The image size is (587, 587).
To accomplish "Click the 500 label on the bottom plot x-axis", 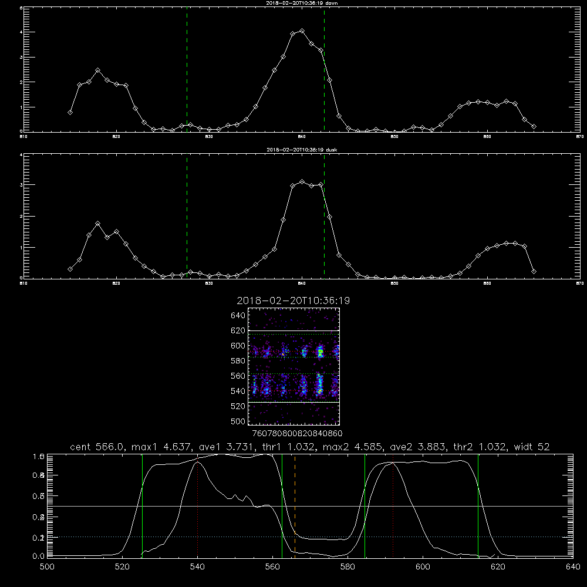I will (47, 567).
